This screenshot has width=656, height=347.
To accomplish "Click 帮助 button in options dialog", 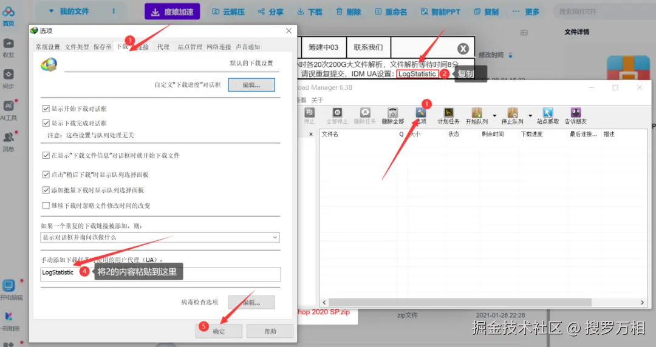I will (270, 331).
